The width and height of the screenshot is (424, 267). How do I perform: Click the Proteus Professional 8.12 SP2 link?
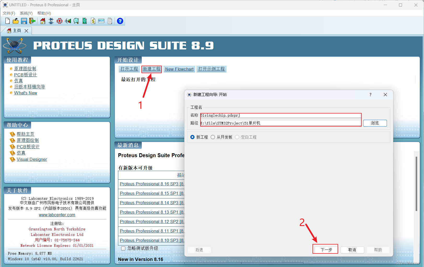tap(152, 221)
